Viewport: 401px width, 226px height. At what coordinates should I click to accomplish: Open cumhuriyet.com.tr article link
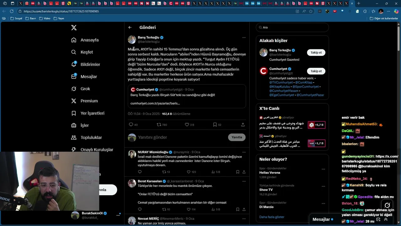155,103
